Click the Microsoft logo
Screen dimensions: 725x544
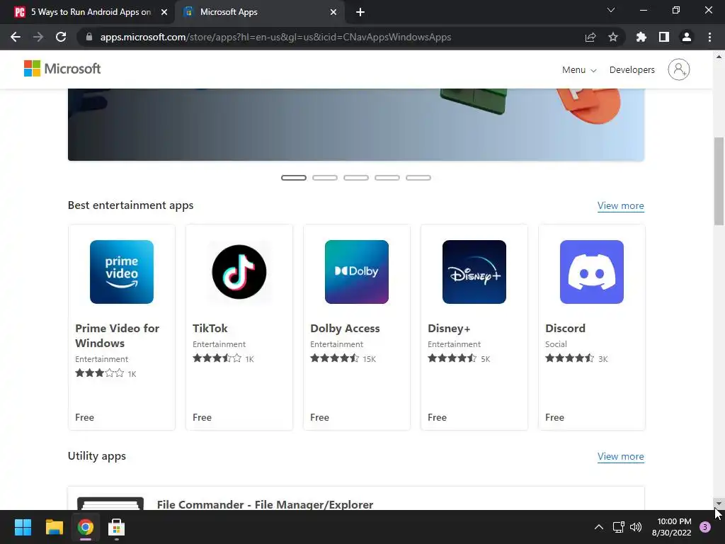coord(62,69)
